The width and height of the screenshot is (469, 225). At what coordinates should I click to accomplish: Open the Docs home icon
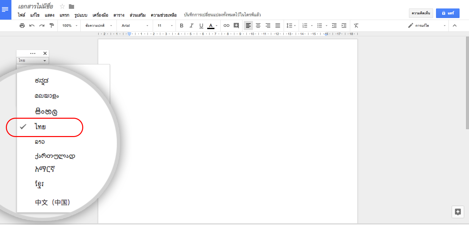click(6, 9)
